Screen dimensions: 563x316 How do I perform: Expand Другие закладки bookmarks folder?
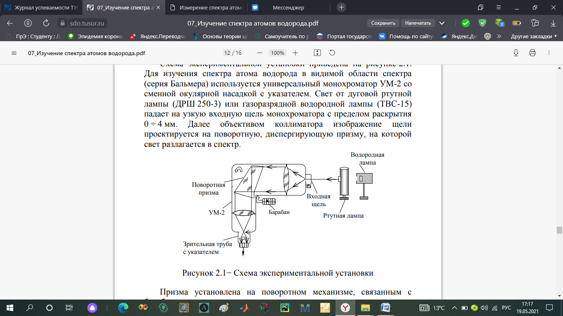[x=533, y=36]
